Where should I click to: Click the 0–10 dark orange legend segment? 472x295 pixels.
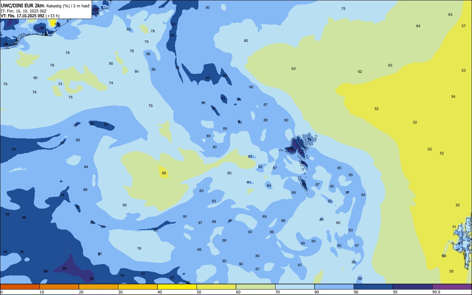(20, 287)
